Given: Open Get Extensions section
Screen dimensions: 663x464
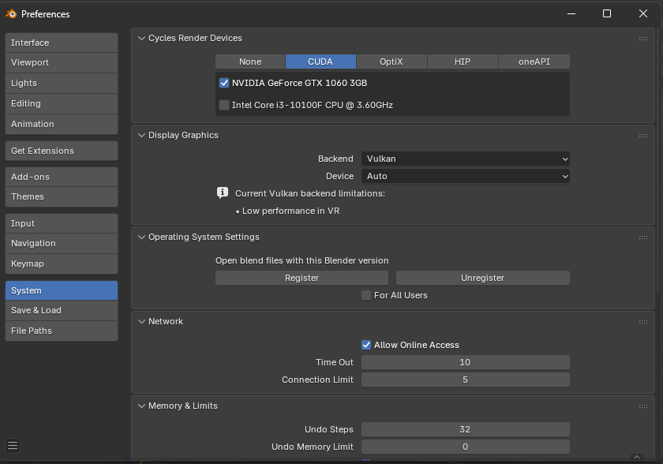Looking at the screenshot, I should tap(62, 151).
